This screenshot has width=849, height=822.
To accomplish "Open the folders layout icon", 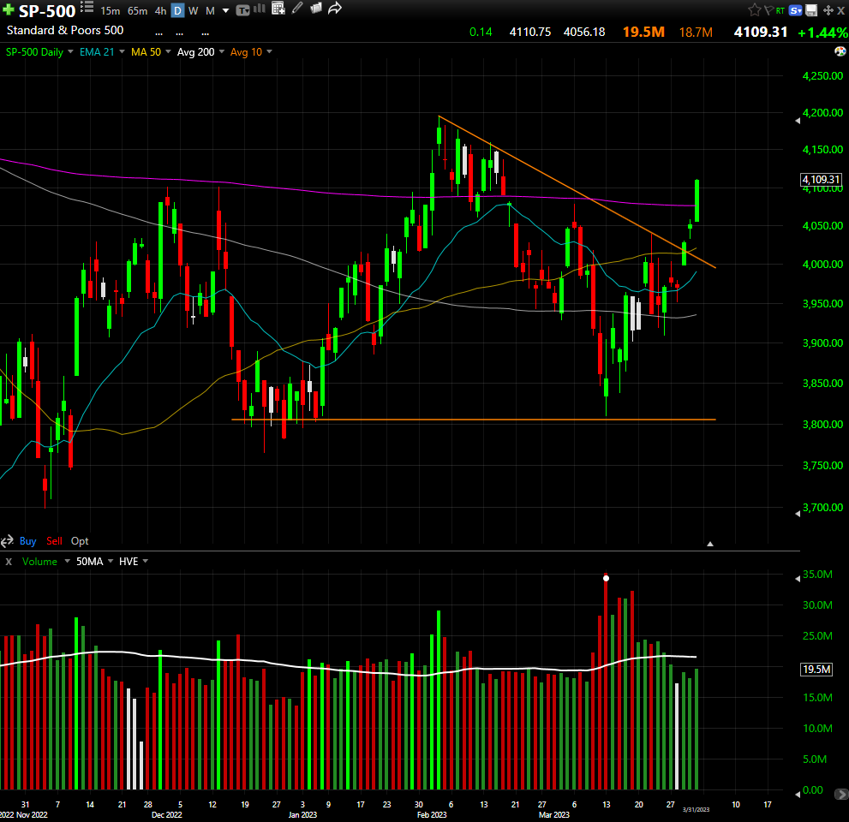I will [x=316, y=8].
